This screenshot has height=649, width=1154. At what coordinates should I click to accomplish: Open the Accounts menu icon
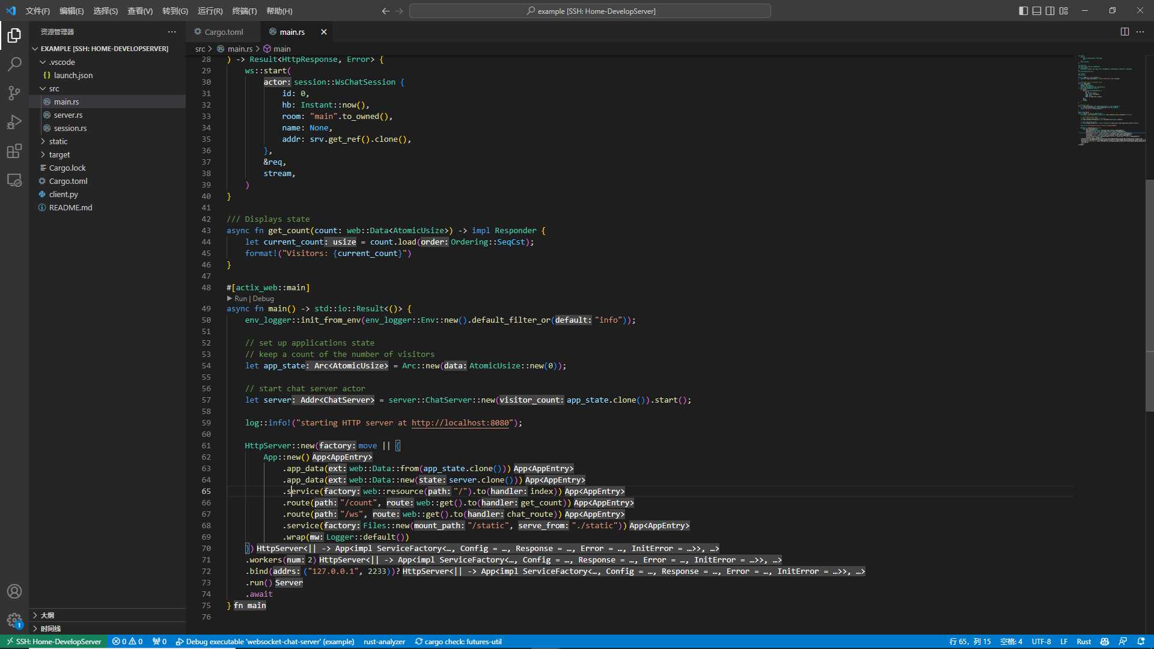[x=14, y=591]
